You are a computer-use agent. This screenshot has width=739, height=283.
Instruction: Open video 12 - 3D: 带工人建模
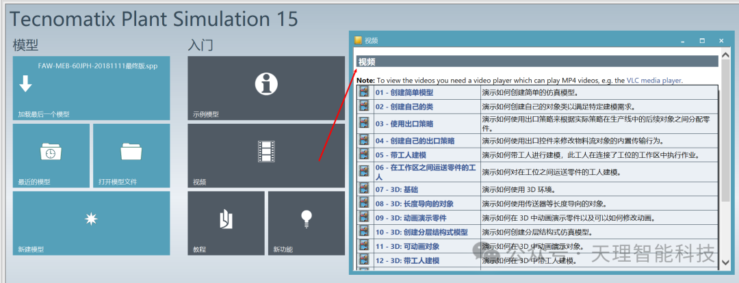pos(407,260)
